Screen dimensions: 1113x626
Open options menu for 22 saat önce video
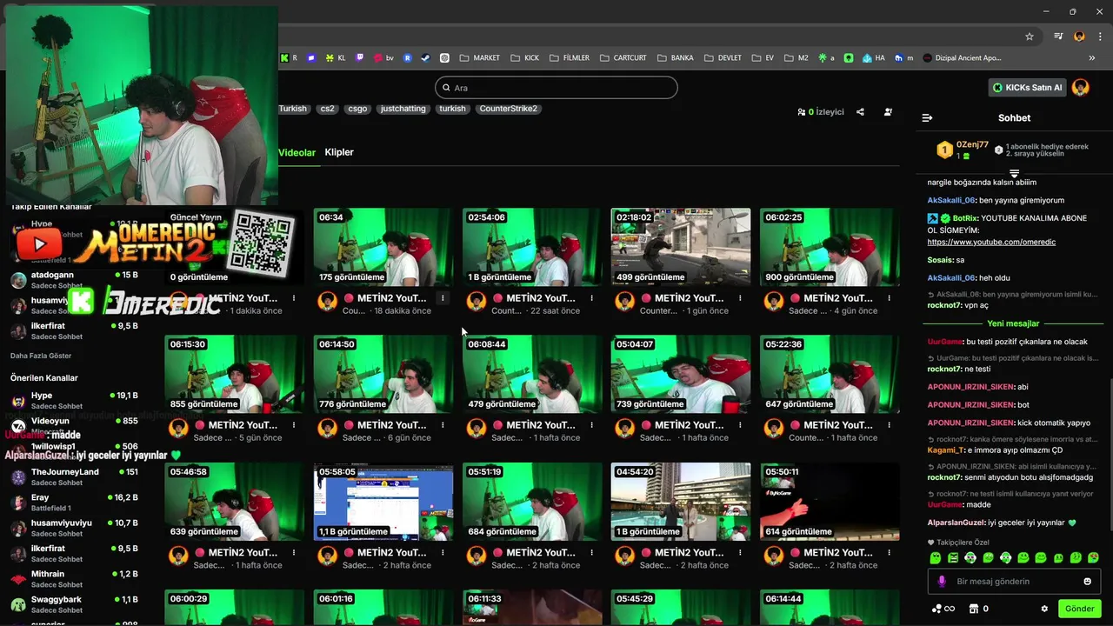click(x=591, y=298)
